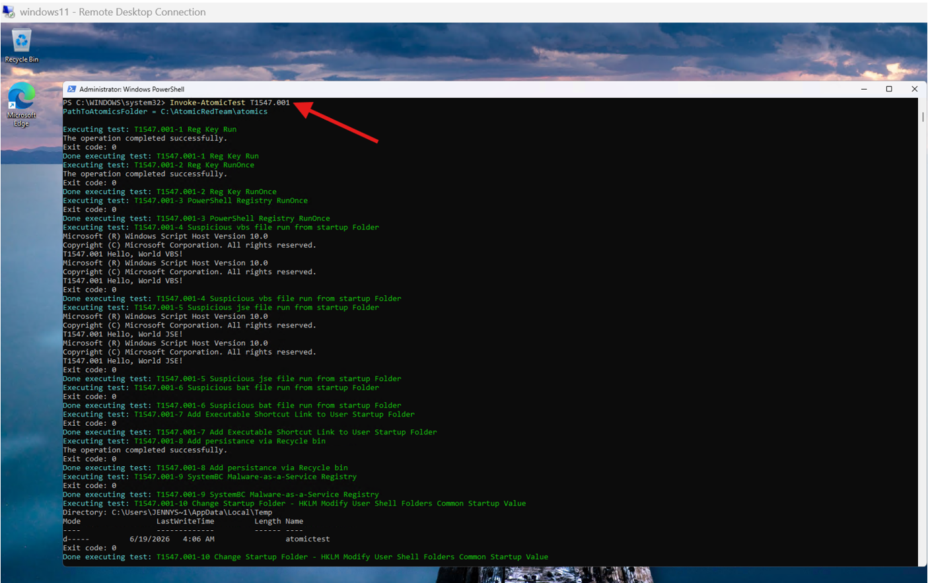Click 'Executing test: T1547.001-10 Change Startup Folder' line
This screenshot has width=930, height=583.
[294, 504]
